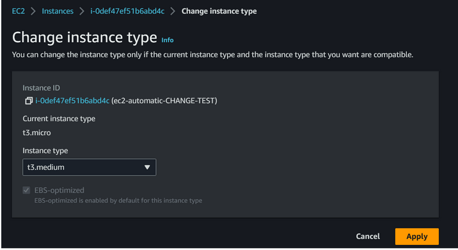Click the Instance type field label
This screenshot has height=250, width=458.
[45, 151]
